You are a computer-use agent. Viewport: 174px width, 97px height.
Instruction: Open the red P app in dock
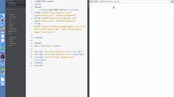[2, 61]
